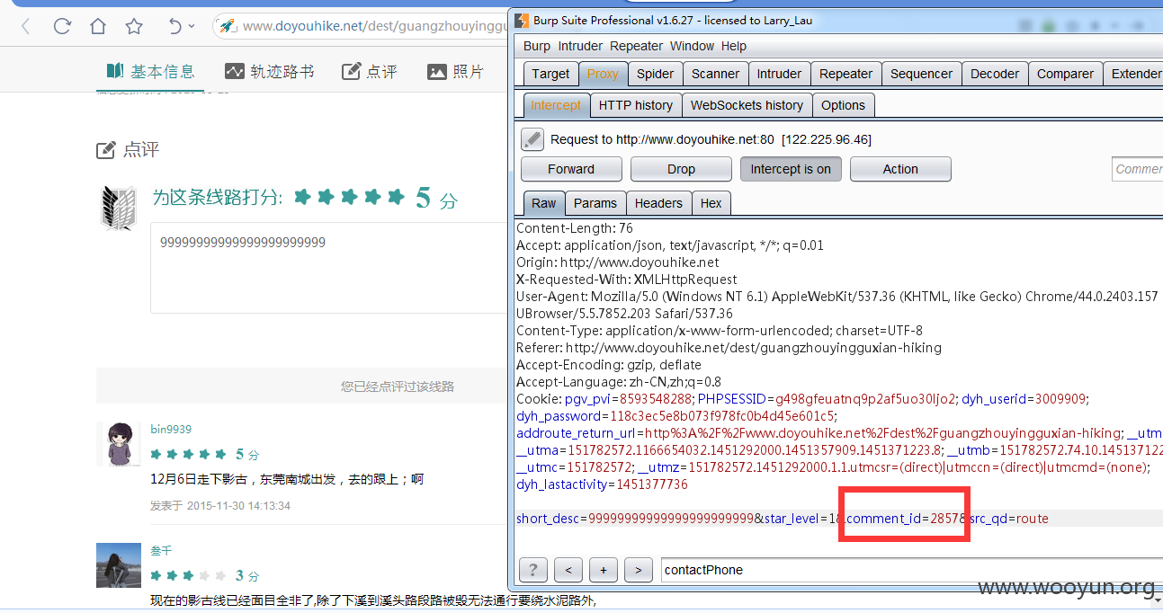Click the Content-Length: 76 header line

tap(575, 228)
